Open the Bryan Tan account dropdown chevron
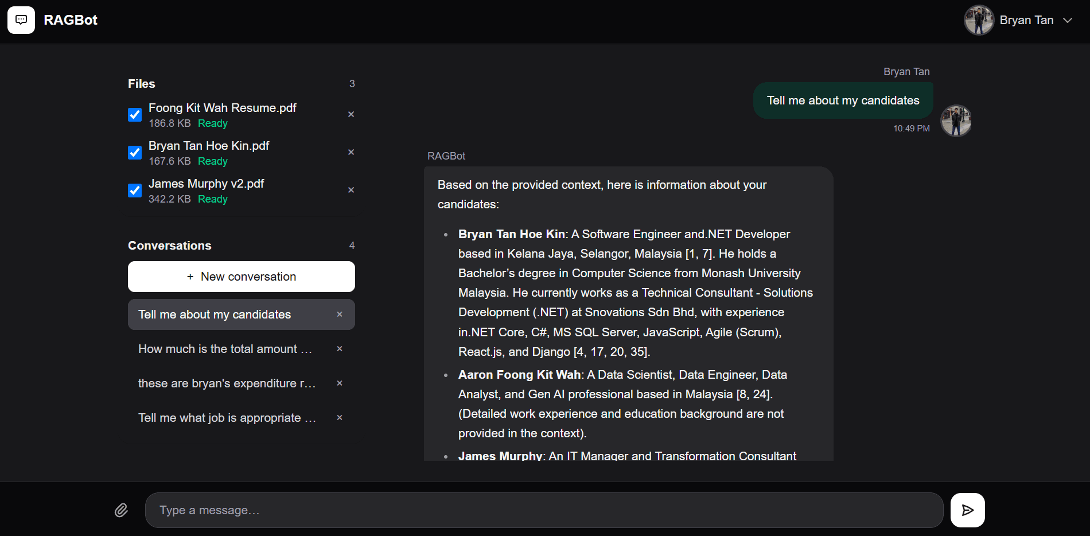The height and width of the screenshot is (536, 1090). (x=1068, y=20)
